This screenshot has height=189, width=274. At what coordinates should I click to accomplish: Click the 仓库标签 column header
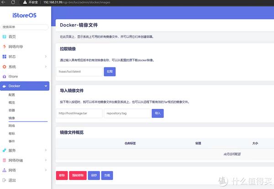point(130,143)
